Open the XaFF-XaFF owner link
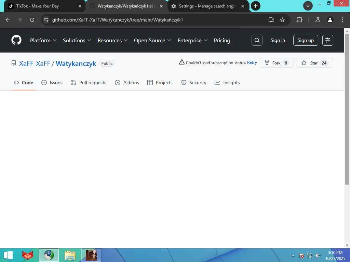350x262 pixels. tap(35, 63)
